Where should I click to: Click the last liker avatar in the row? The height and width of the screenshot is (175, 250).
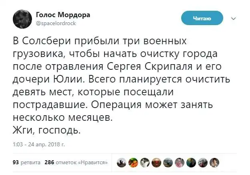click(x=215, y=162)
